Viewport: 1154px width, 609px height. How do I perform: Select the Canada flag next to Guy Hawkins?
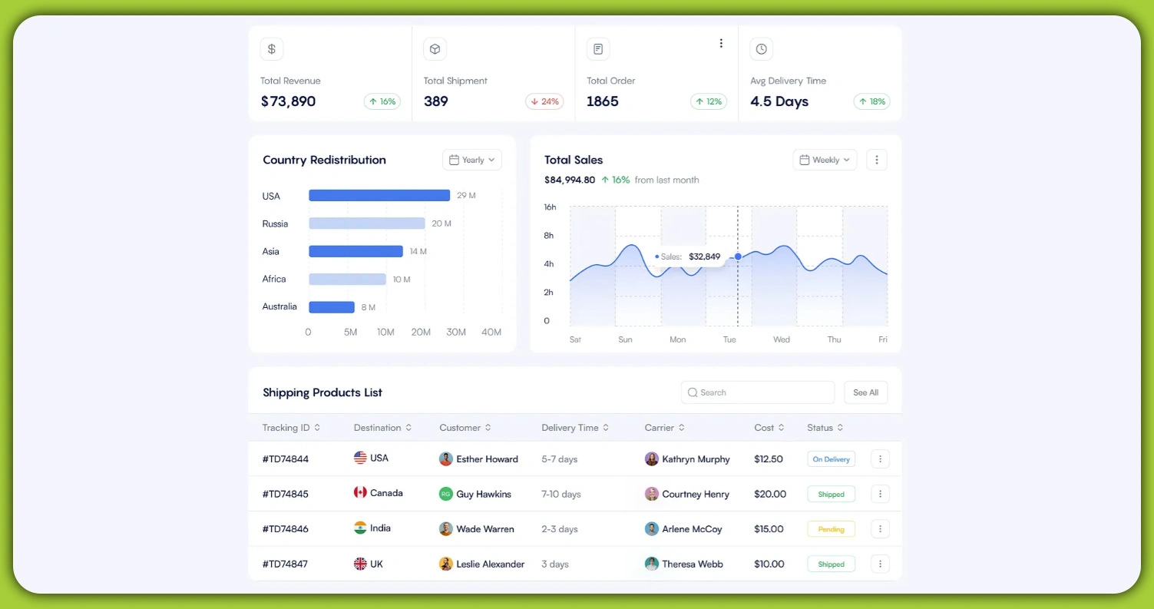tap(360, 493)
